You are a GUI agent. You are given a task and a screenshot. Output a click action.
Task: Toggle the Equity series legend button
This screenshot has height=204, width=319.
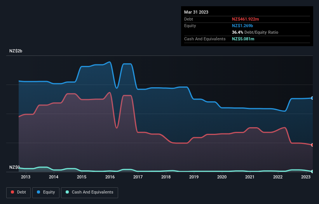[x=46, y=192]
